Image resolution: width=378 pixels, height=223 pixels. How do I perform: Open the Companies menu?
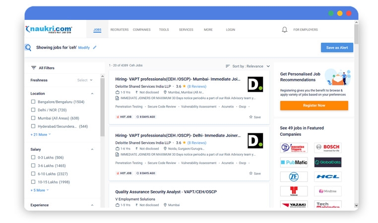[x=141, y=30]
